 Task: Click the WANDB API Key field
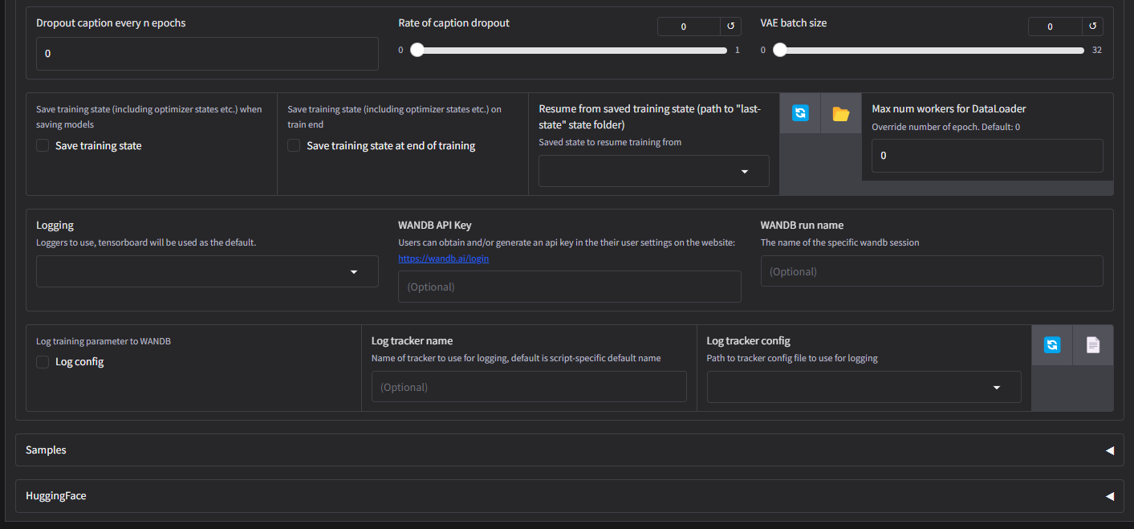click(x=569, y=287)
